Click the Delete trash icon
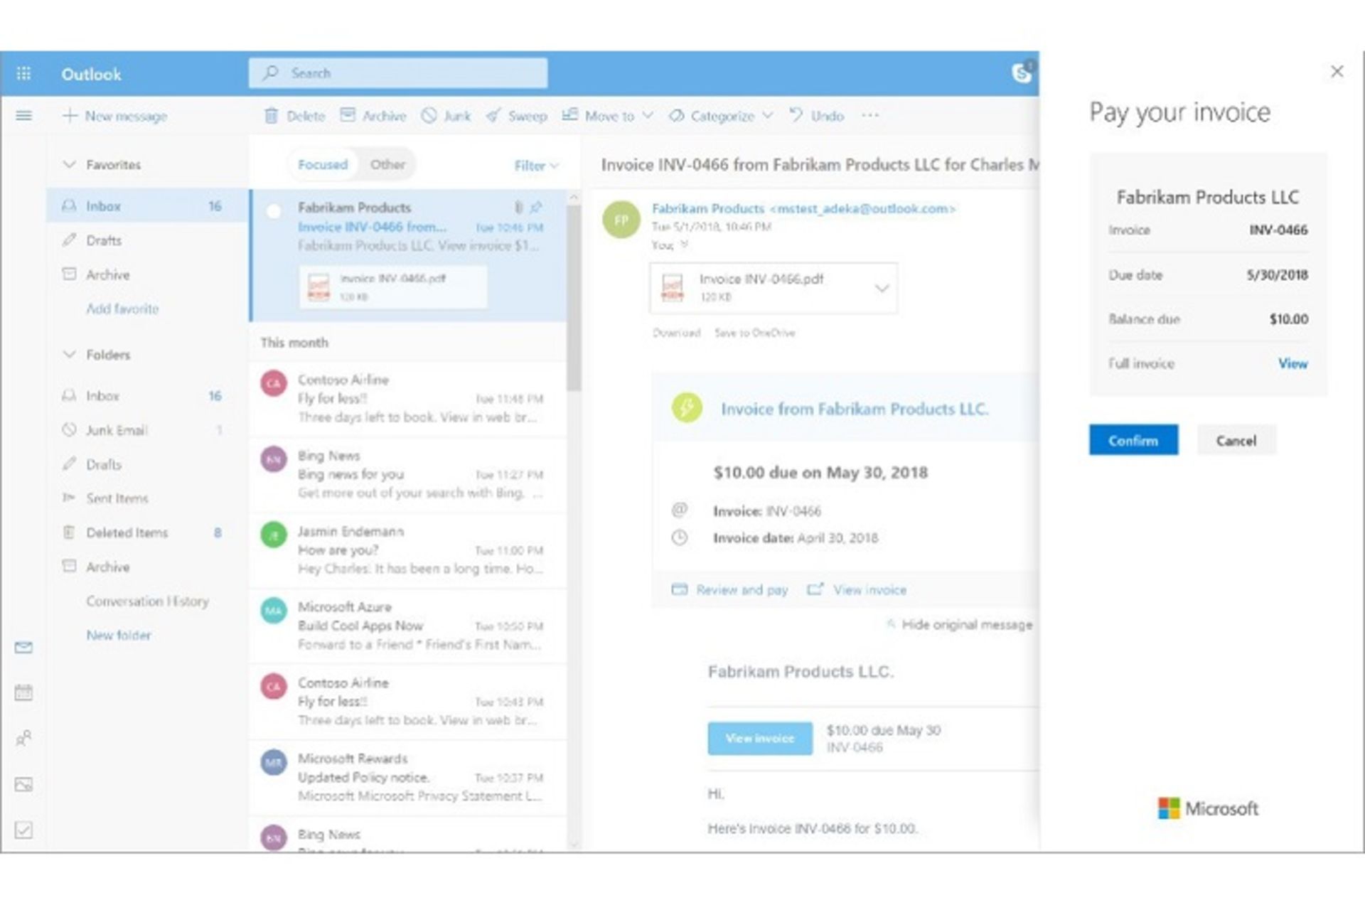 [271, 116]
